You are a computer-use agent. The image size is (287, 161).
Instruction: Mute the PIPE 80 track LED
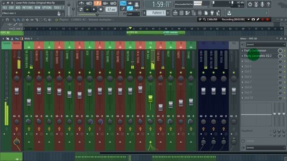point(151,72)
